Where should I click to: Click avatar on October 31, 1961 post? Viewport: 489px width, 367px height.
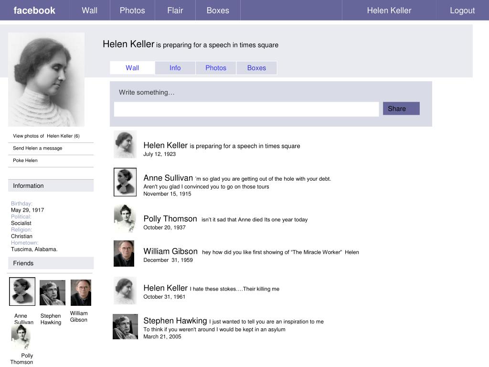pyautogui.click(x=125, y=290)
